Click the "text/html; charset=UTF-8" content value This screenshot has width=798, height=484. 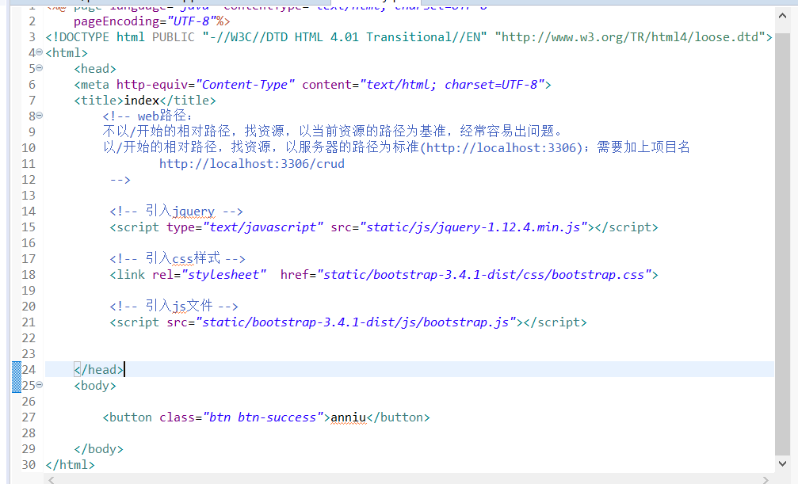pos(452,85)
